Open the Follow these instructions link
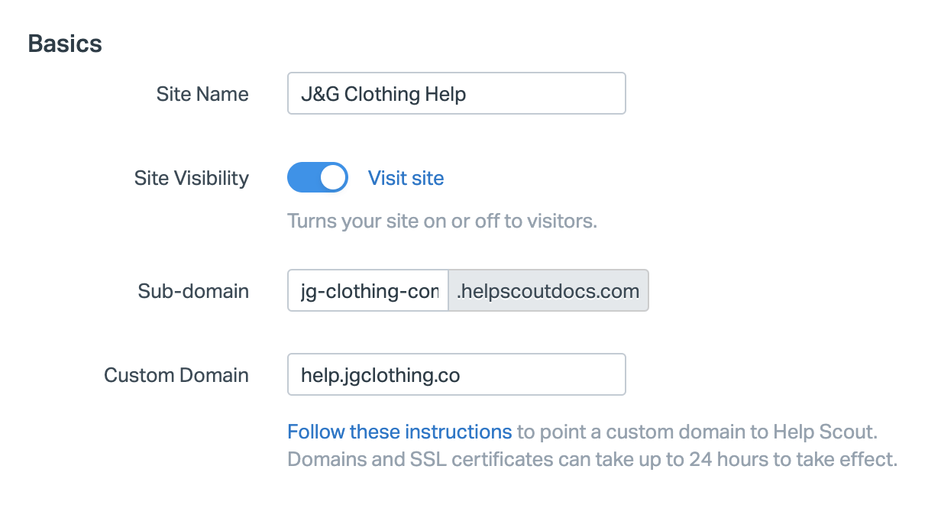Screen dimensions: 941x521 (399, 432)
